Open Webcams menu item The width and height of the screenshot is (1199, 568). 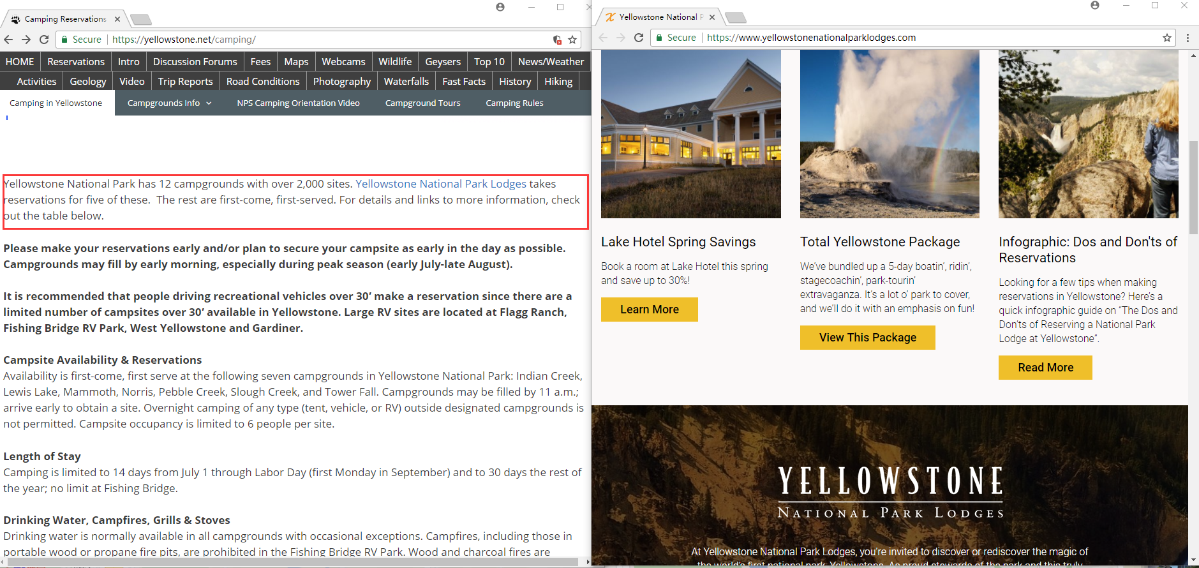point(343,62)
